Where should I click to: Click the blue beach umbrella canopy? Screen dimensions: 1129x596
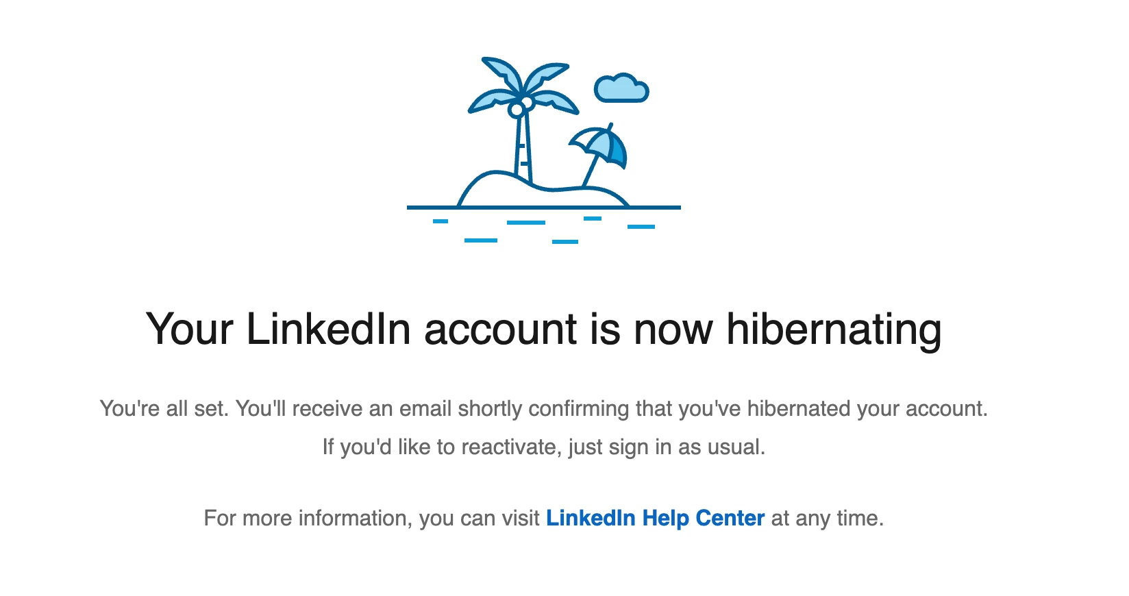coord(601,145)
